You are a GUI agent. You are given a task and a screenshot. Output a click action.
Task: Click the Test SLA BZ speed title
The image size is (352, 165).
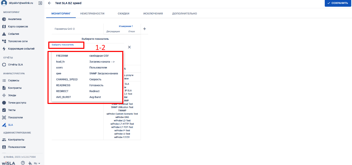point(68,3)
